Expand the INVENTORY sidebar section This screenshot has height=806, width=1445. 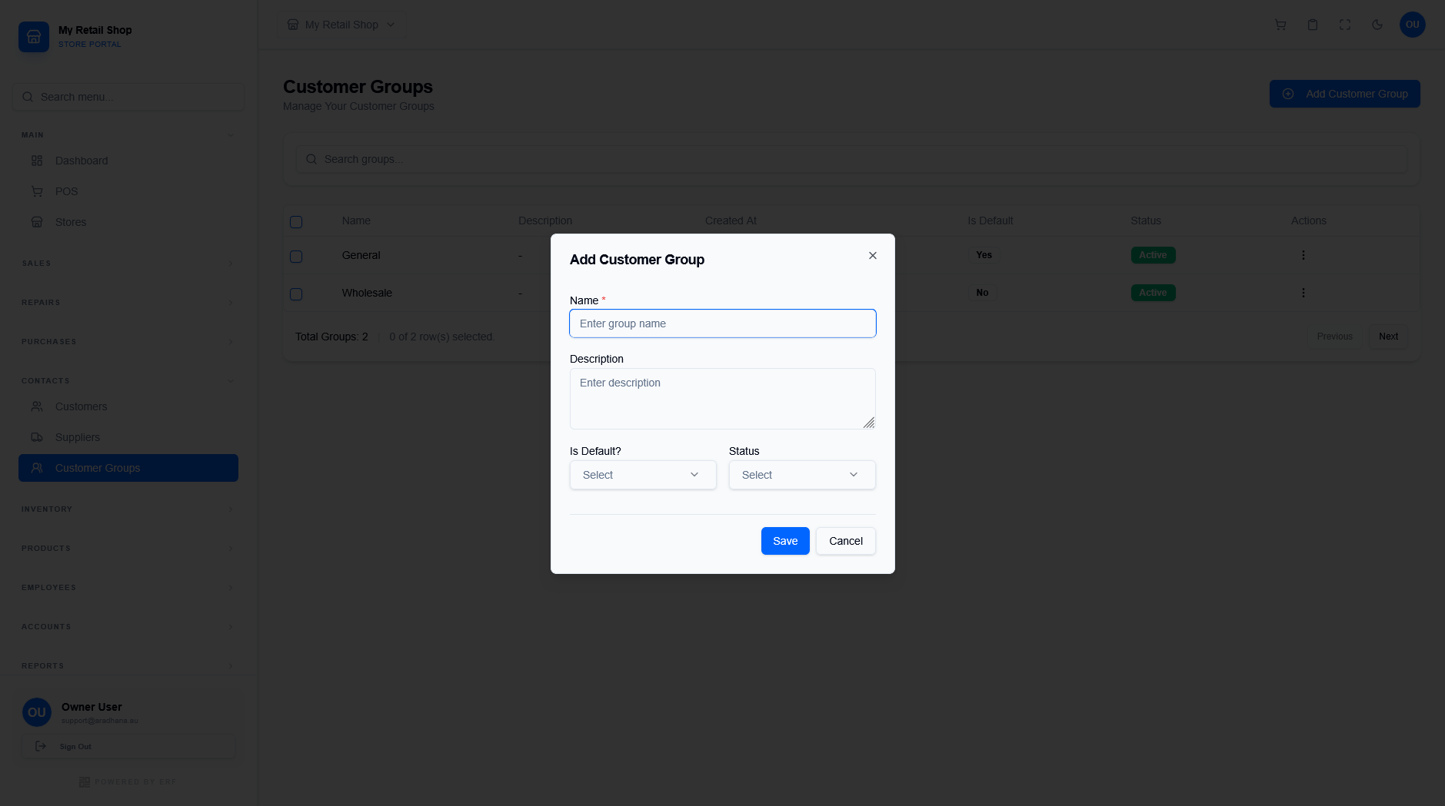128,509
